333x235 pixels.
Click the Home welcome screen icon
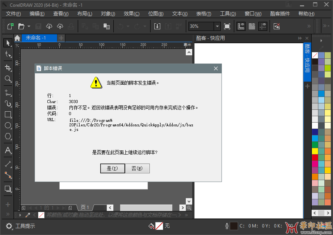coord(17,38)
